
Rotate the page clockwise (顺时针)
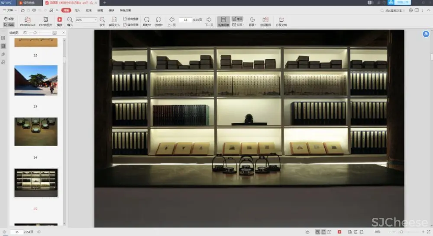(147, 20)
